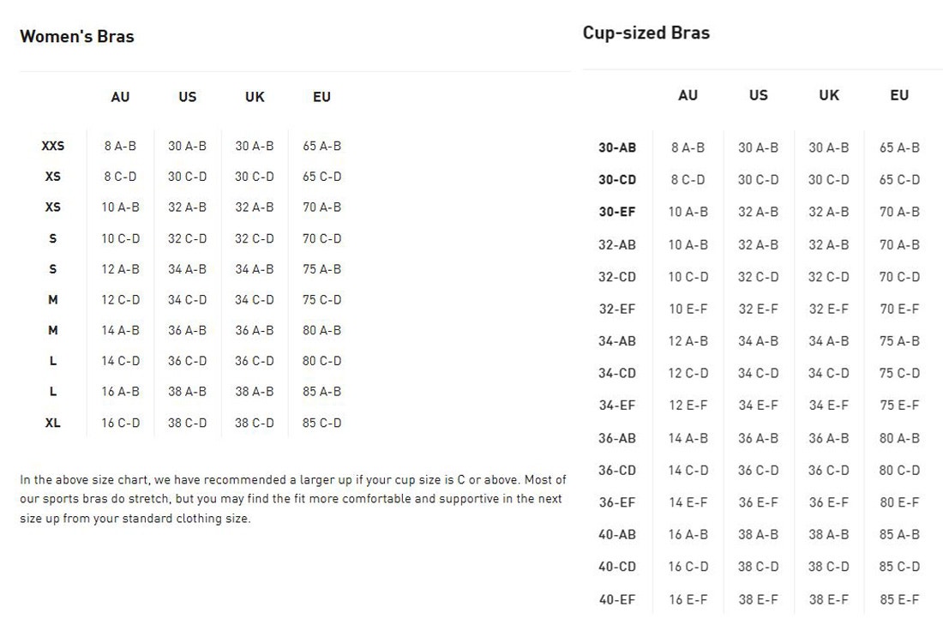Select the AU column header in Women's Bras

click(120, 97)
